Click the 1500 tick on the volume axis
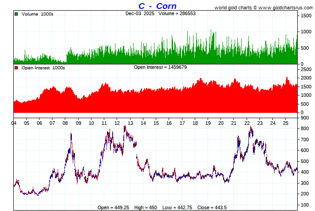The width and height of the screenshot is (315, 211). pos(306,16)
